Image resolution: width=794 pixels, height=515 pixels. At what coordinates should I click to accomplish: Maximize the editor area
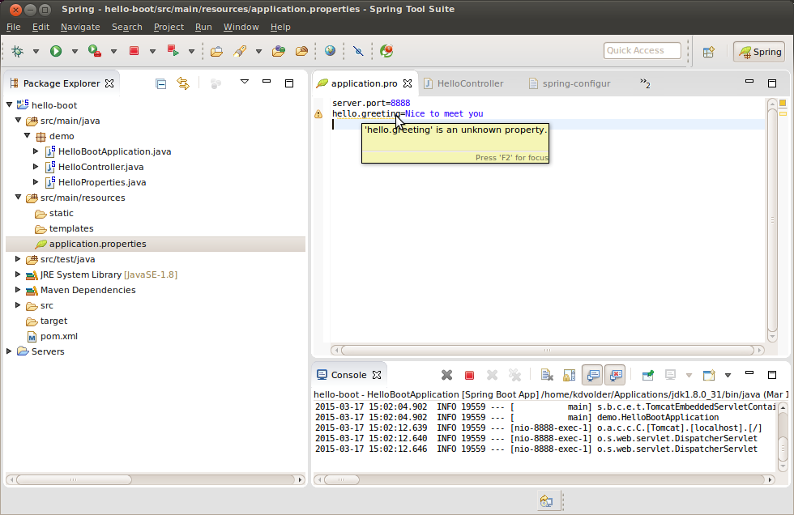[x=772, y=83]
